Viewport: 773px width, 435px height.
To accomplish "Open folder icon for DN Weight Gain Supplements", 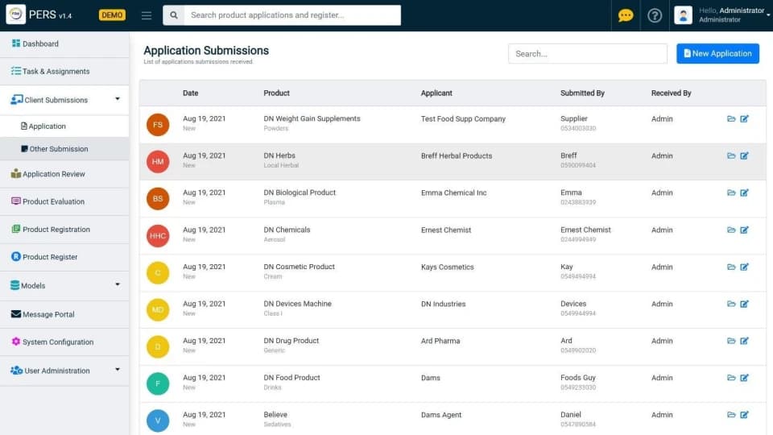I will pos(731,119).
